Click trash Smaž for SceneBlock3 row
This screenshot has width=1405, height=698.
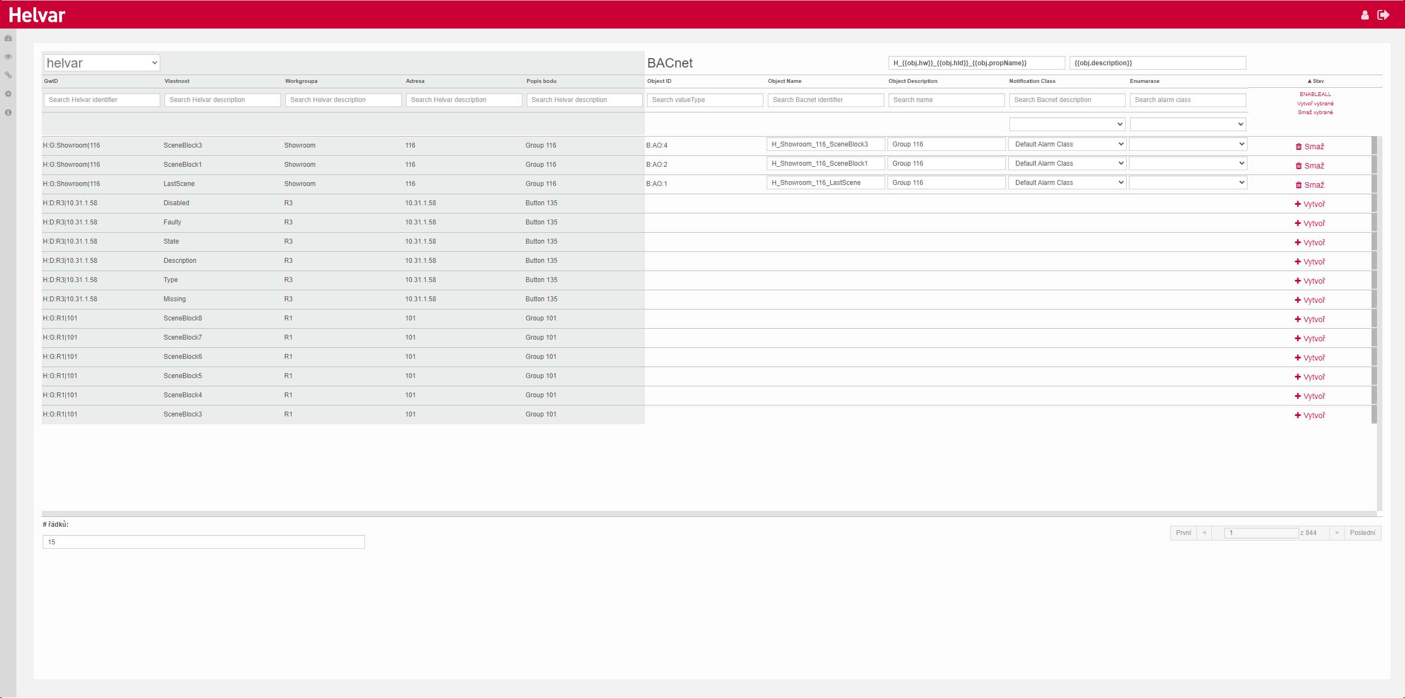(1310, 147)
